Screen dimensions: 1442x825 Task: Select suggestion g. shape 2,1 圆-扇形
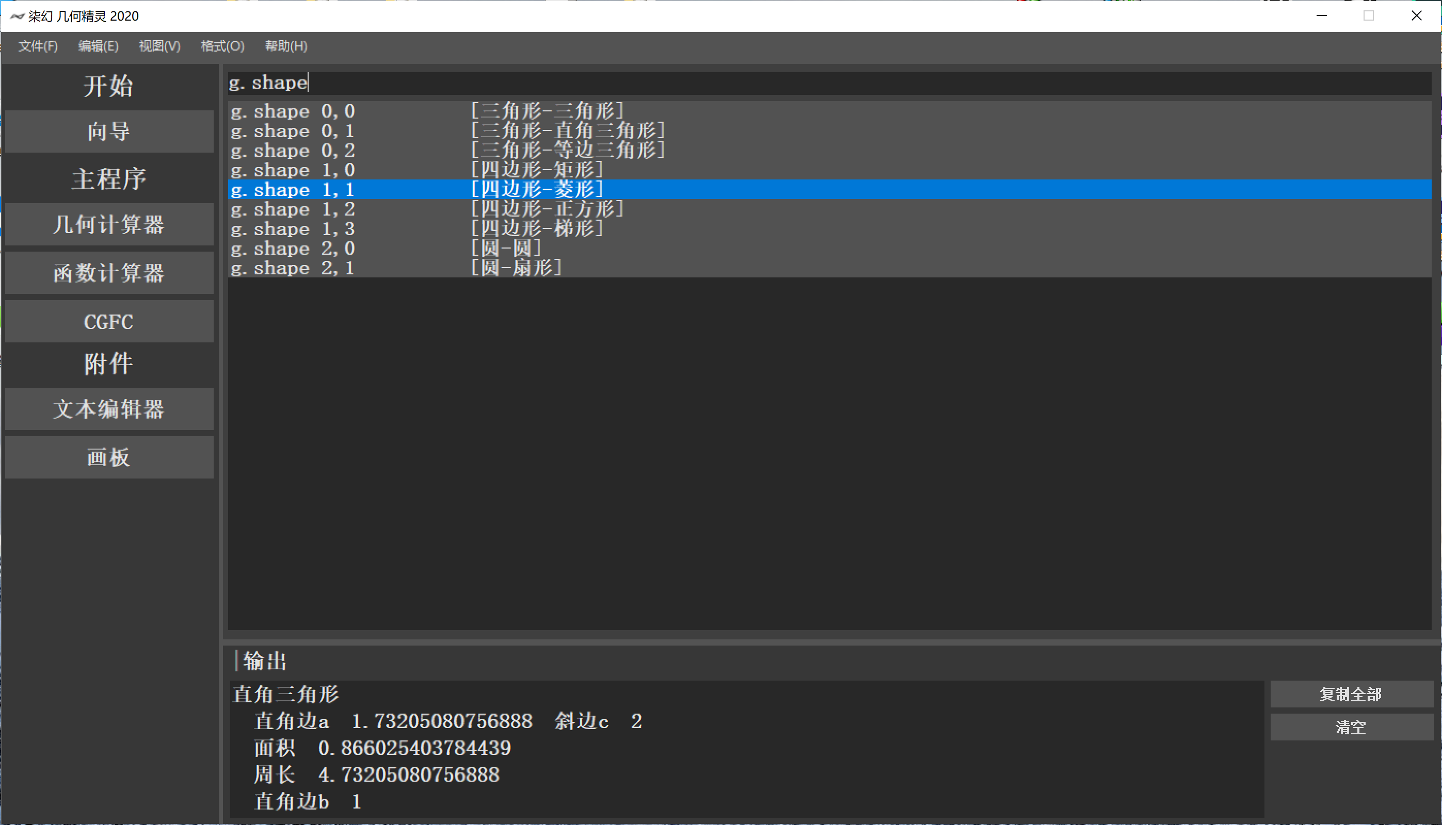coord(829,268)
